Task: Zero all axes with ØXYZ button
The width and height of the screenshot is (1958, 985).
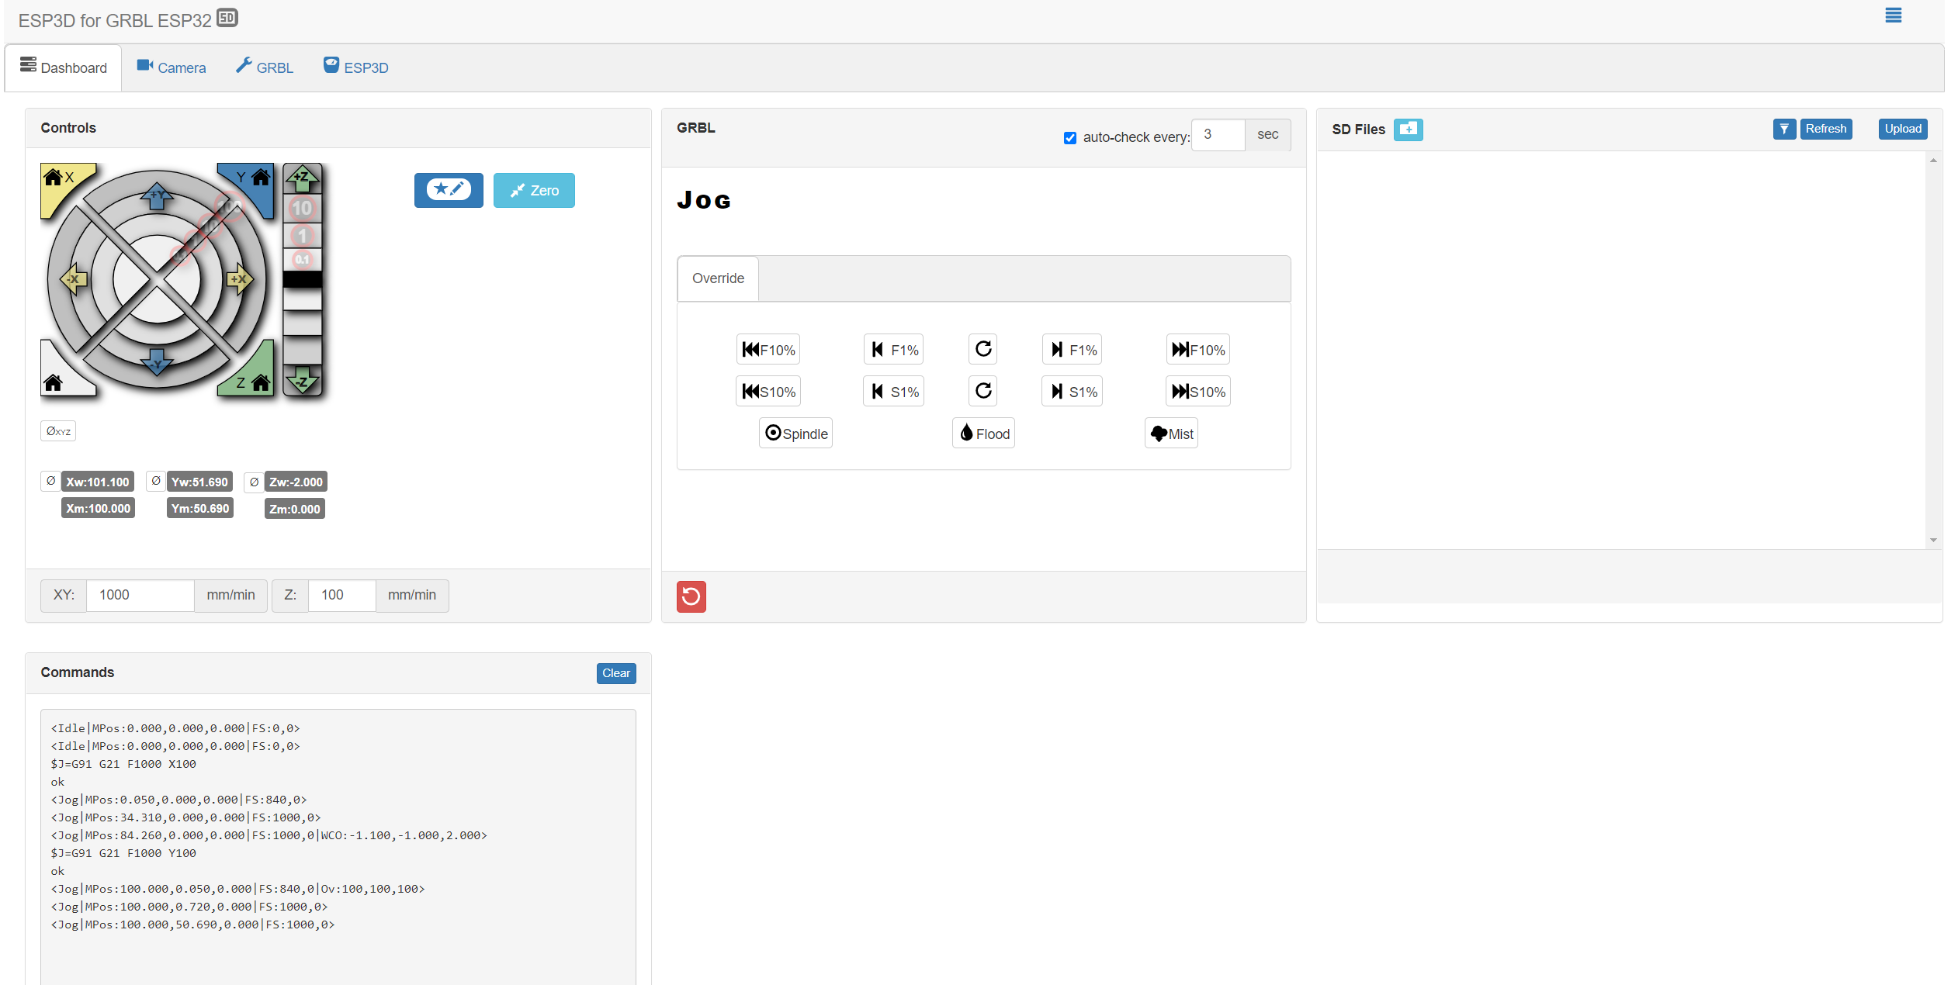Action: tap(58, 431)
